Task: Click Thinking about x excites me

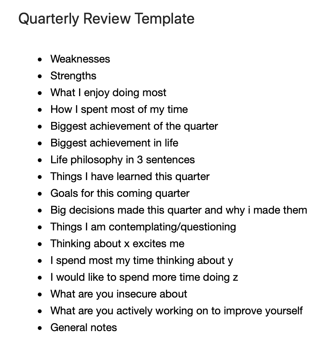Action: point(117,244)
